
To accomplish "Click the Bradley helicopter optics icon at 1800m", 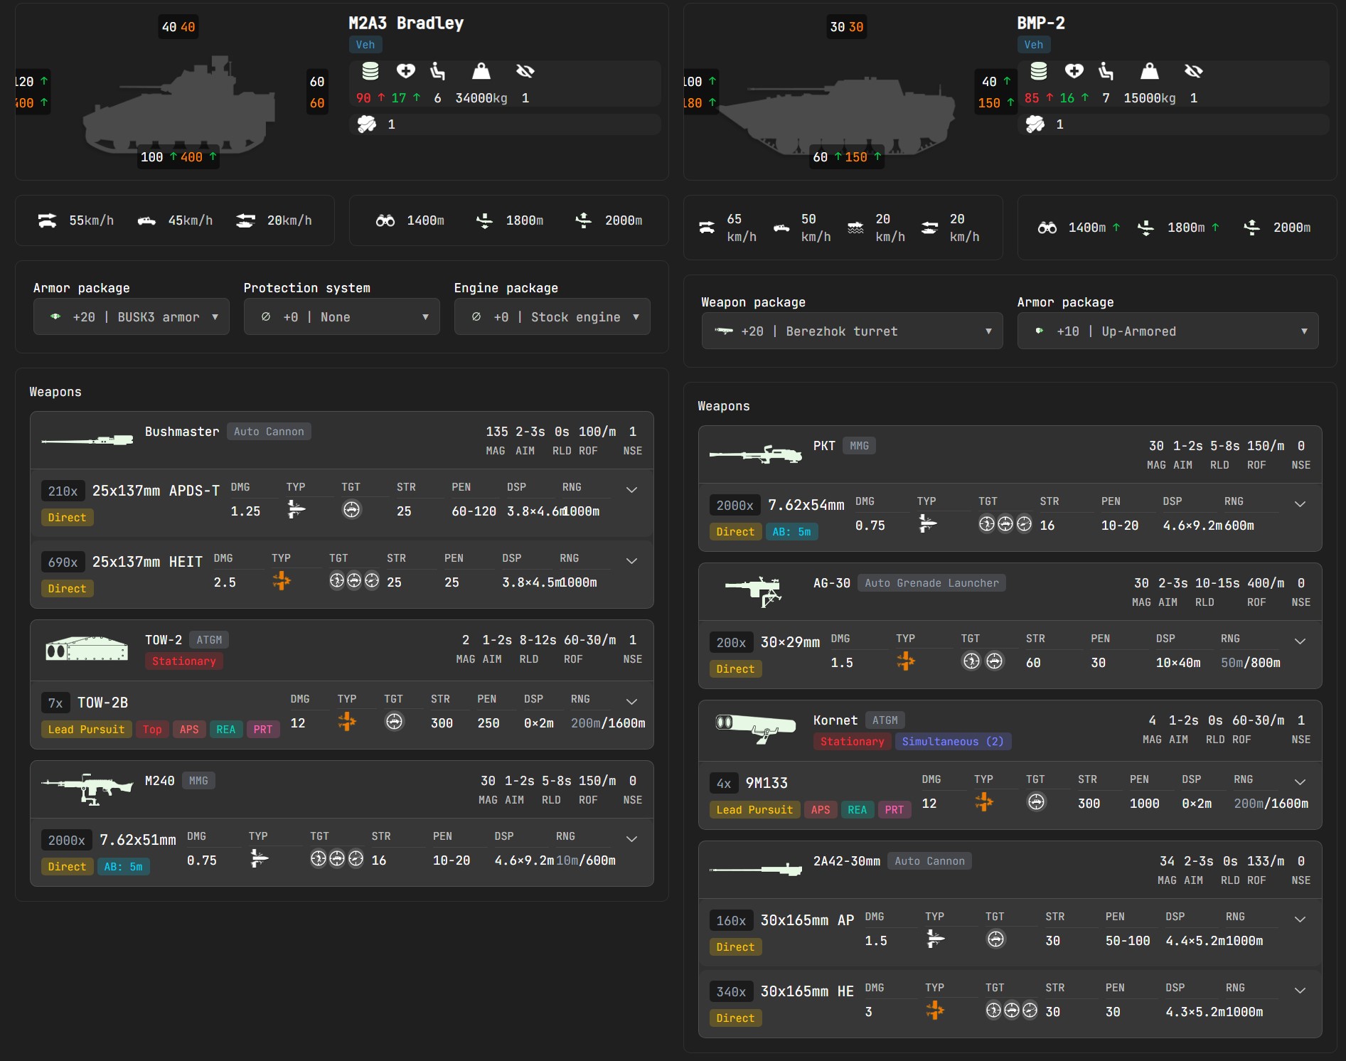I will pyautogui.click(x=484, y=220).
